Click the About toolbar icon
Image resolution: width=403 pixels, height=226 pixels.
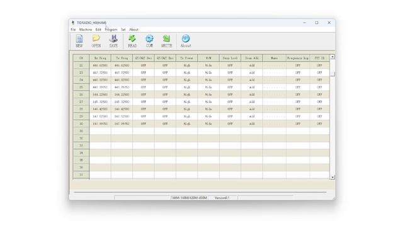click(186, 41)
